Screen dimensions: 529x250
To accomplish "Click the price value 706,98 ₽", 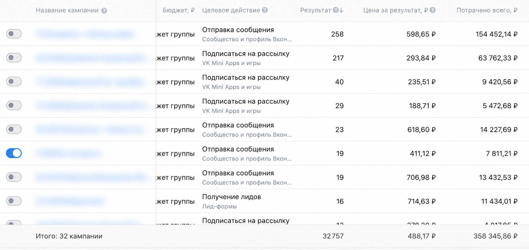I will (x=421, y=177).
